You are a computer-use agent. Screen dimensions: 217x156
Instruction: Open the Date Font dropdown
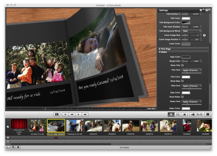coord(192,86)
